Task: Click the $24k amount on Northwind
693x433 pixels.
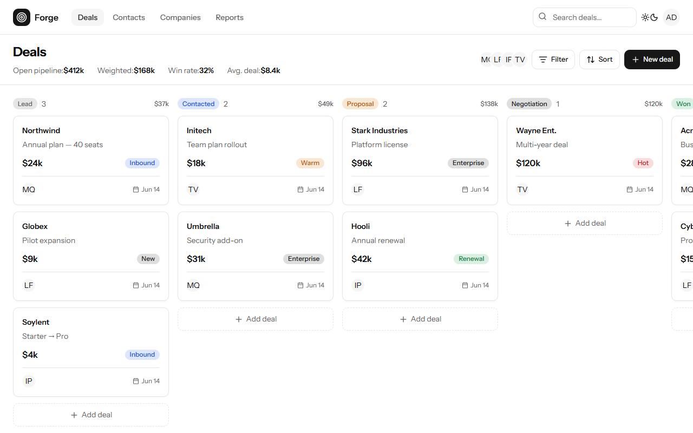Action: pyautogui.click(x=32, y=163)
